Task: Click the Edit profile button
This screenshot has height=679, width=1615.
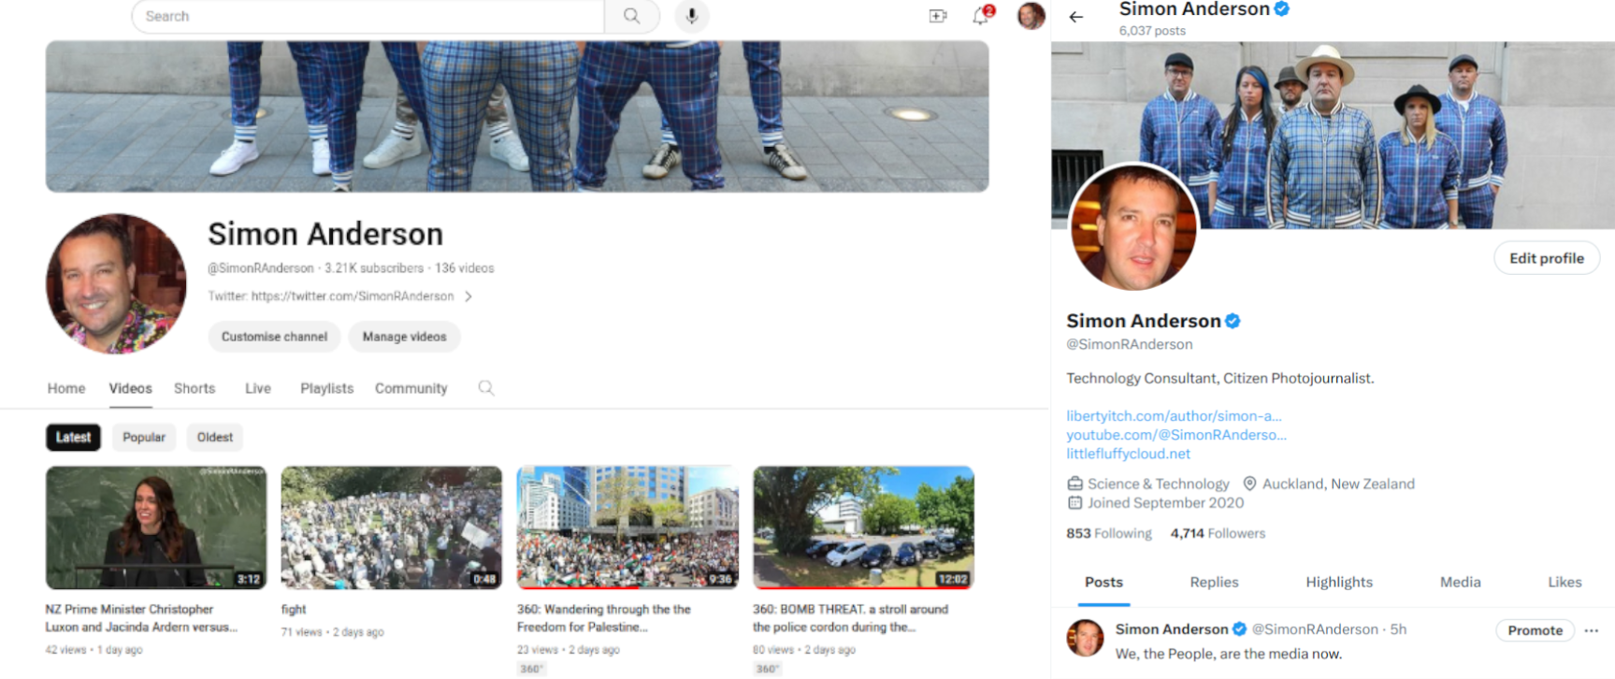Action: tap(1546, 258)
